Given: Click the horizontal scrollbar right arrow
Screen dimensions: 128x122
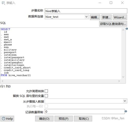Looking at the screenshot, I should pyautogui.click(x=119, y=81).
